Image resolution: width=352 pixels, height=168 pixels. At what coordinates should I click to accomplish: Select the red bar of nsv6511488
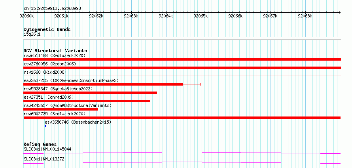(x=182, y=59)
